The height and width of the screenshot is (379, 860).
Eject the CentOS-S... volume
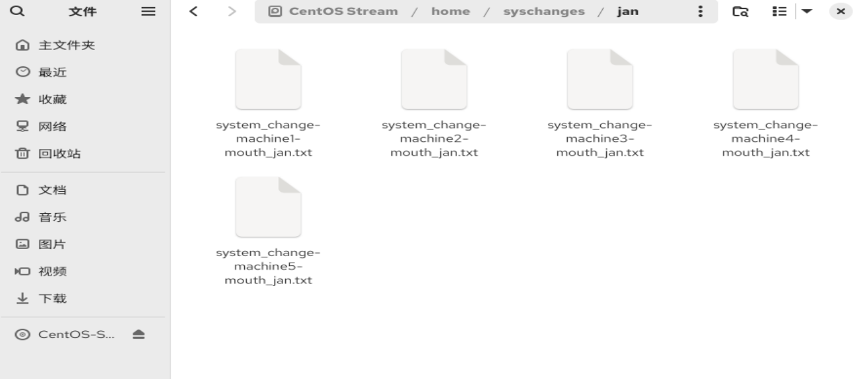(x=139, y=335)
